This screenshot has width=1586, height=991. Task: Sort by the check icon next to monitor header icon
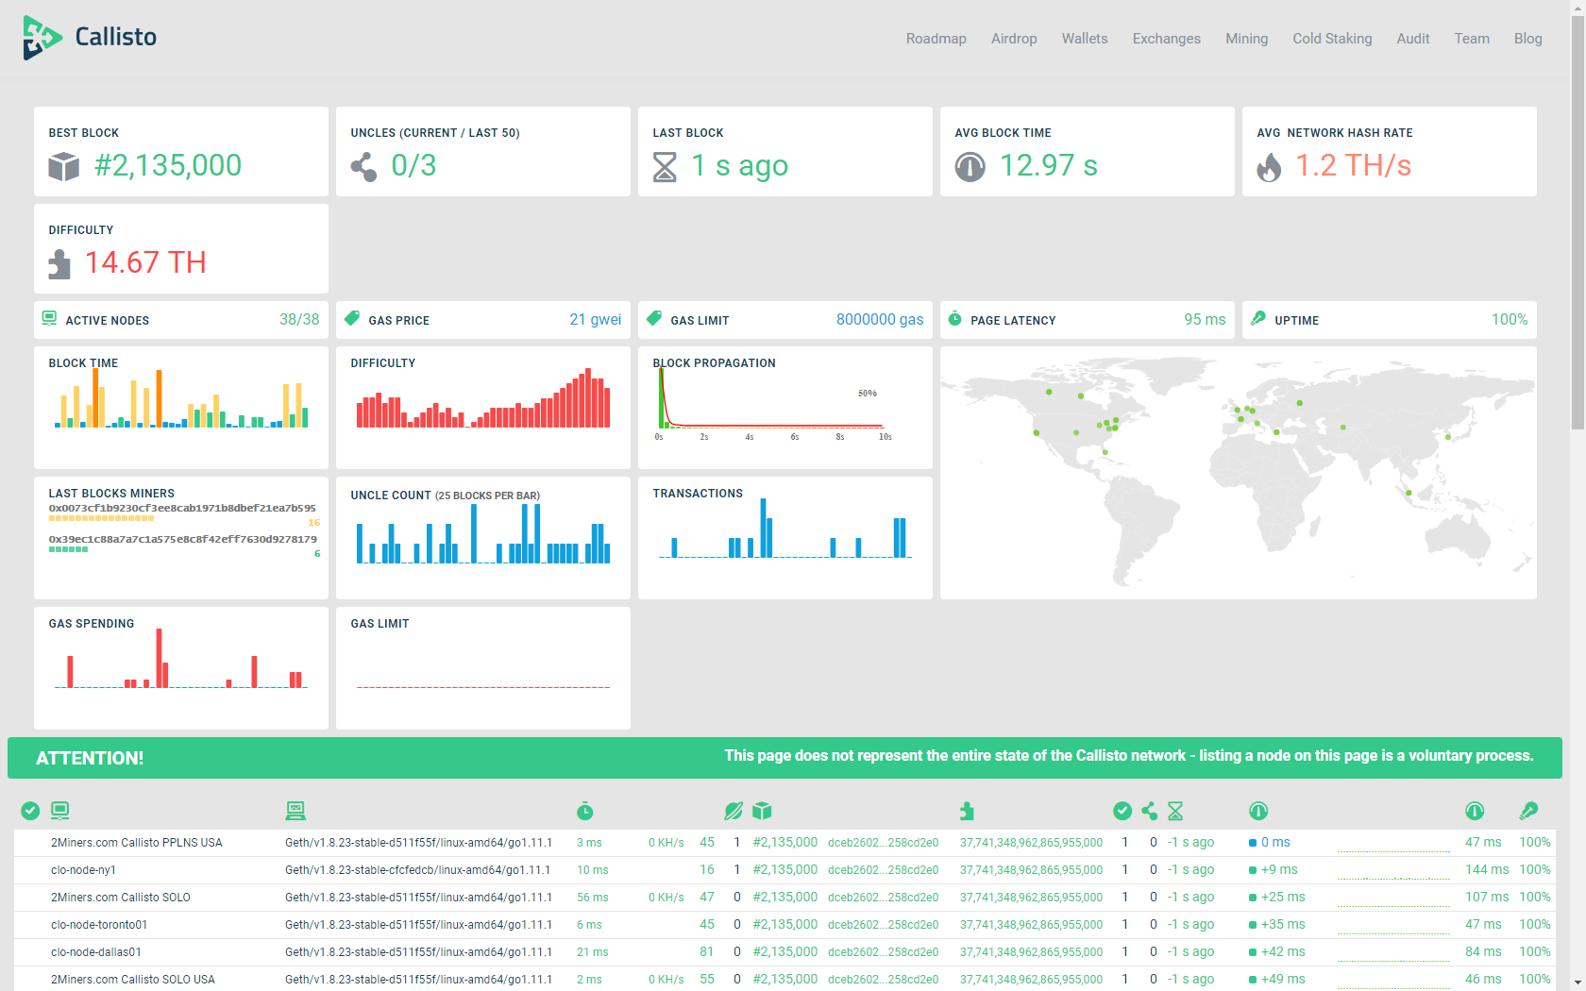coord(30,811)
